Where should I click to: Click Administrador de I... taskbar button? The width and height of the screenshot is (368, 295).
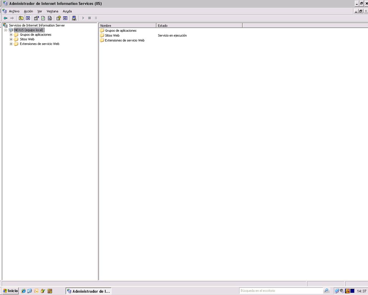pos(88,291)
